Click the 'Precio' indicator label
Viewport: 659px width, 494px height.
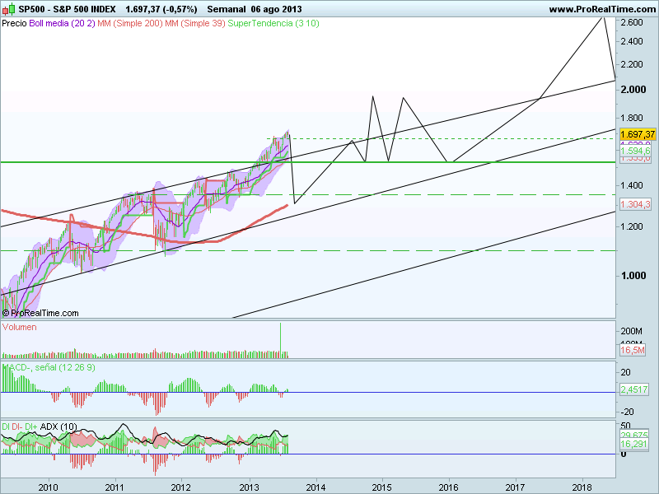14,24
